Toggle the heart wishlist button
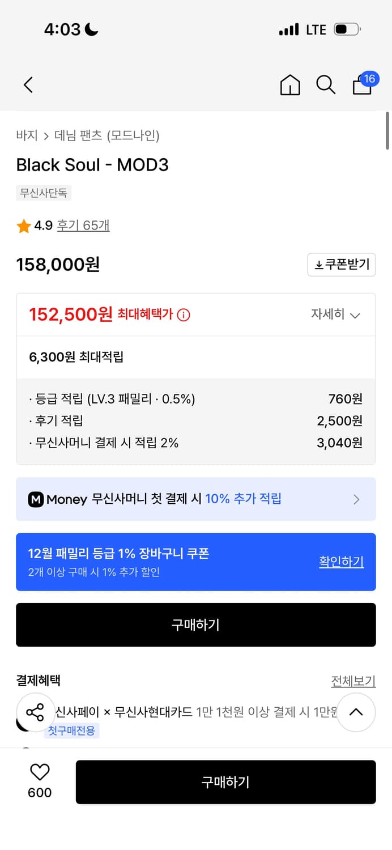The image size is (392, 850). pos(40,772)
